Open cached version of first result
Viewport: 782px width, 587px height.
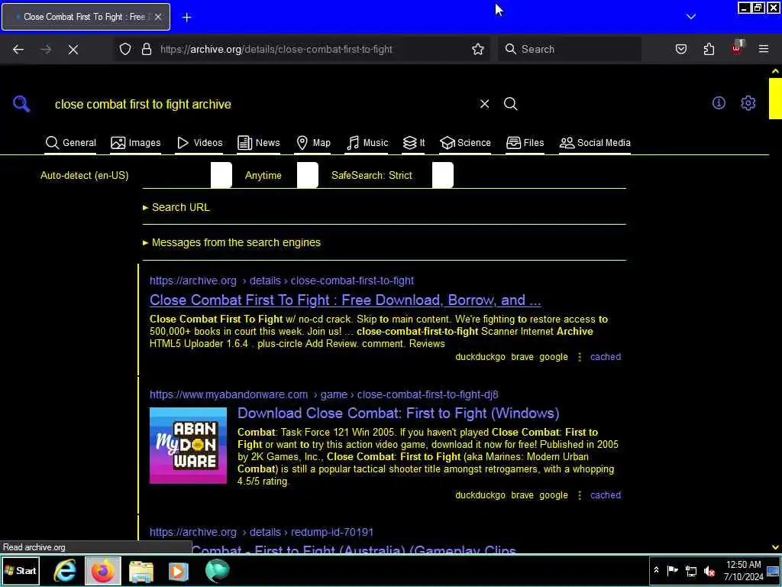point(606,357)
